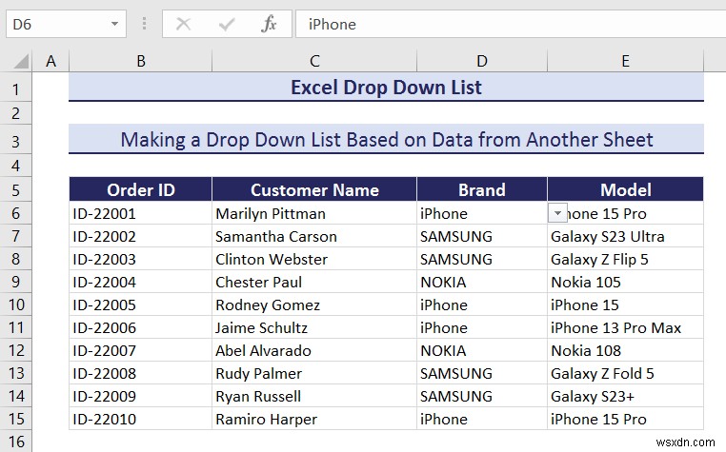The height and width of the screenshot is (452, 726).
Task: Select column A header
Action: click(x=50, y=61)
